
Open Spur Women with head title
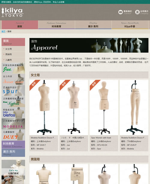coord(101,138)
